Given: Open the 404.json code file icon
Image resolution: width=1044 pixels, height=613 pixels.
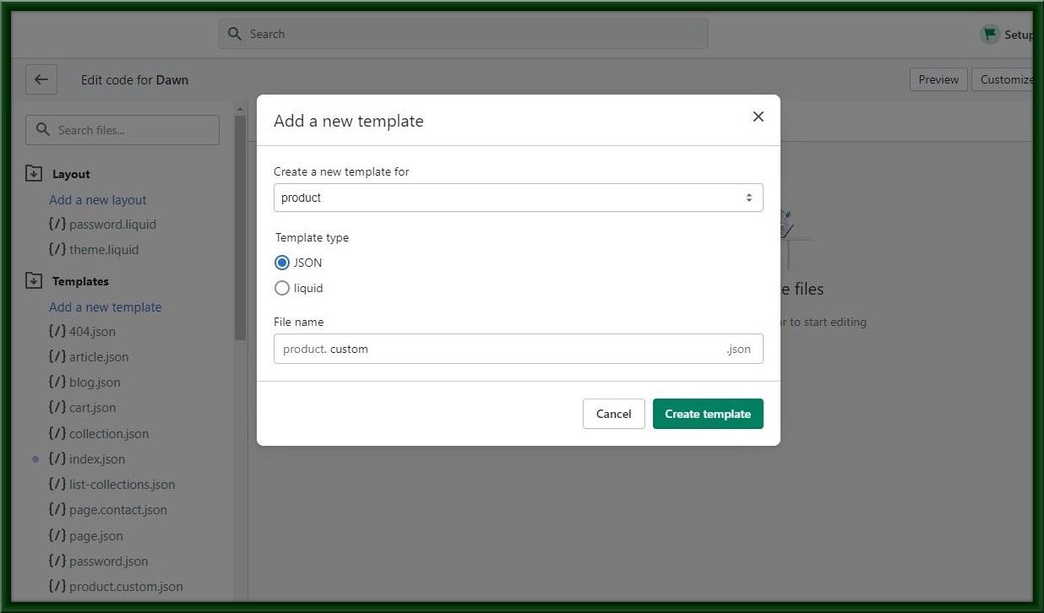Looking at the screenshot, I should pos(57,331).
